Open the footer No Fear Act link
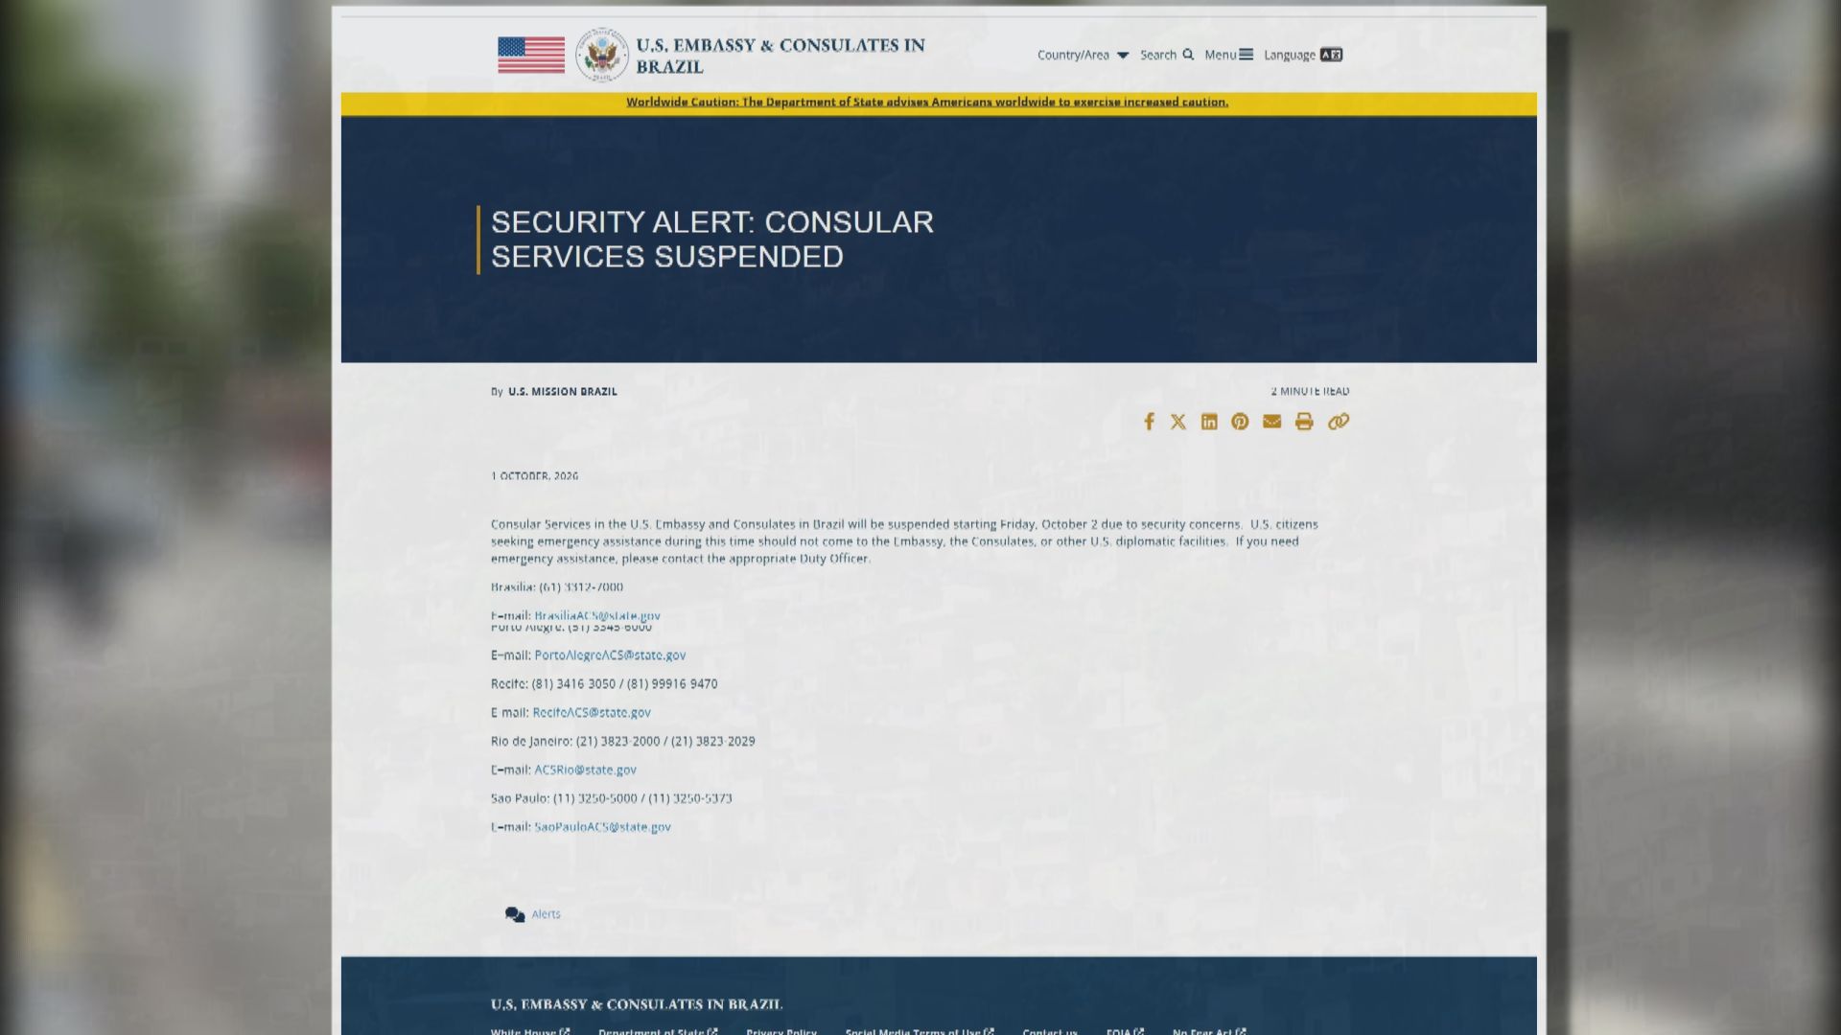Screen dimensions: 1841x1035 [1208, 1031]
